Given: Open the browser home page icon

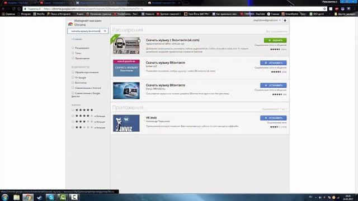Looking at the screenshot, I should click(x=19, y=9).
